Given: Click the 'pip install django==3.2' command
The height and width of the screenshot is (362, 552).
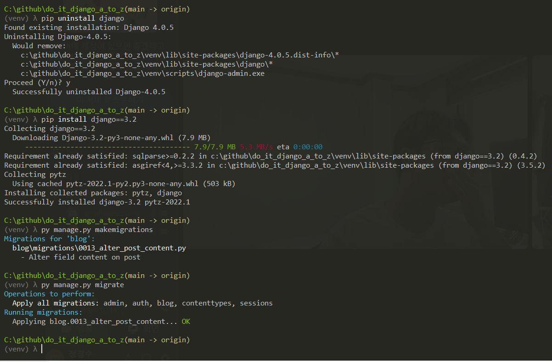Looking at the screenshot, I should (x=89, y=119).
